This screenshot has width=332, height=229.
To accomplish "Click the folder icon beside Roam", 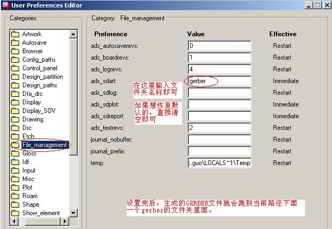I will click(x=15, y=196).
